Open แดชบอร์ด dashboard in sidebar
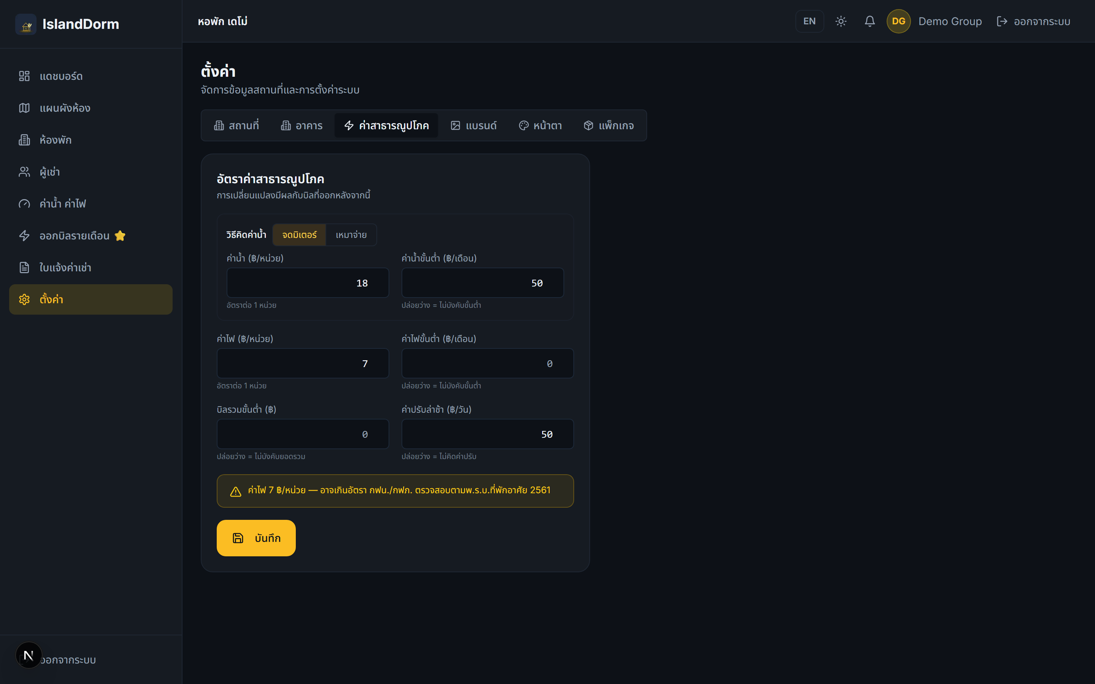1095x684 pixels. coord(90,76)
